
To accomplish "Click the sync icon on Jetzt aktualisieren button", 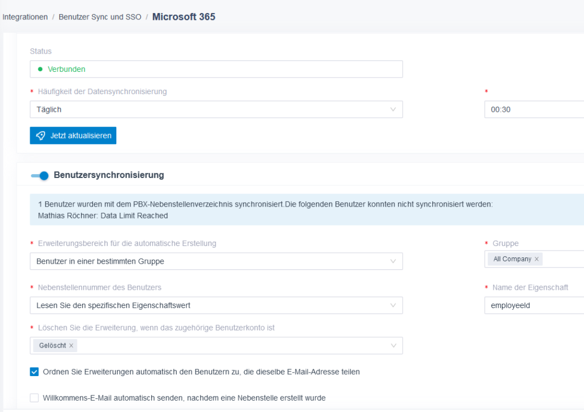I will pos(40,136).
